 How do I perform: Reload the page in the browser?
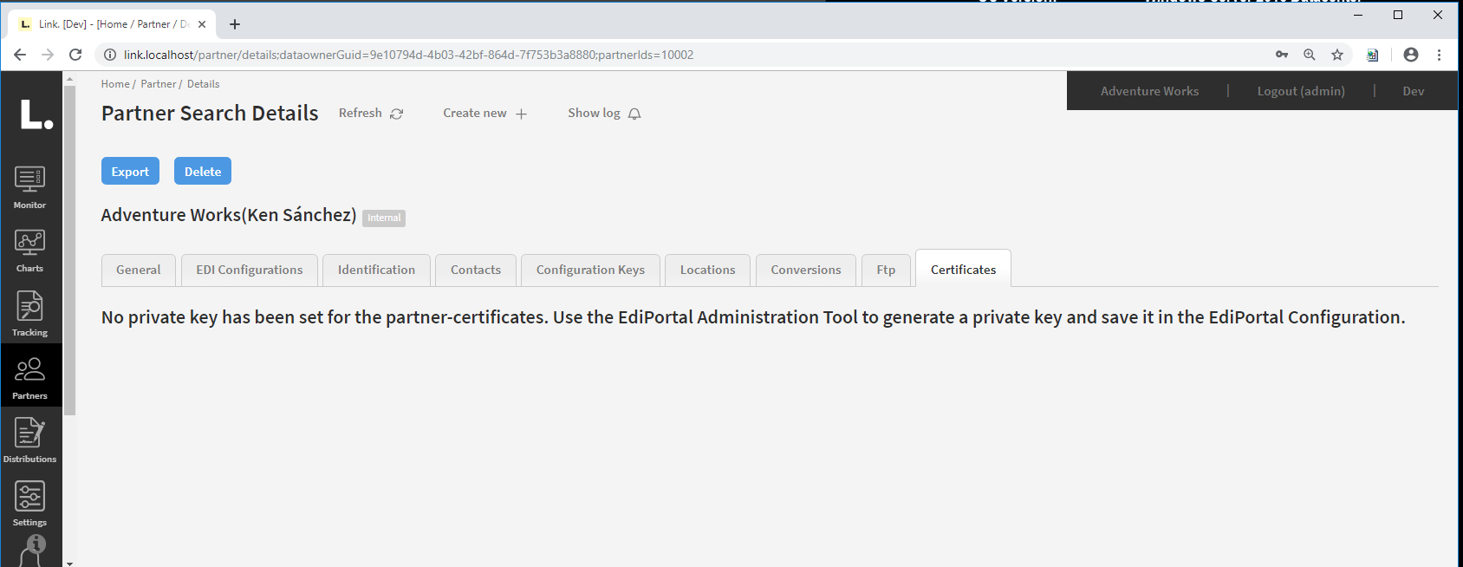click(x=75, y=55)
